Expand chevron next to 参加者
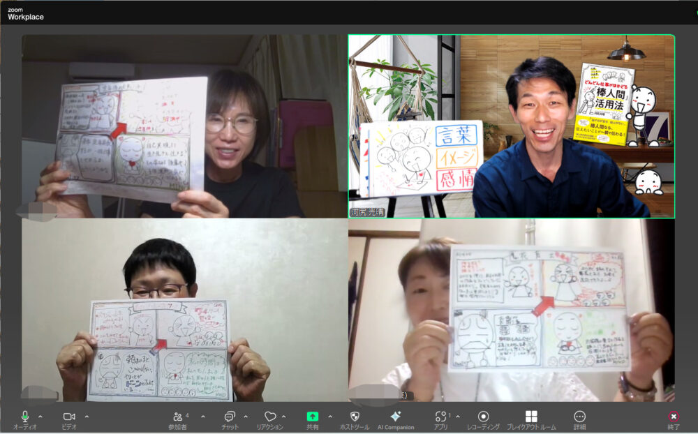The width and height of the screenshot is (698, 434). [203, 417]
